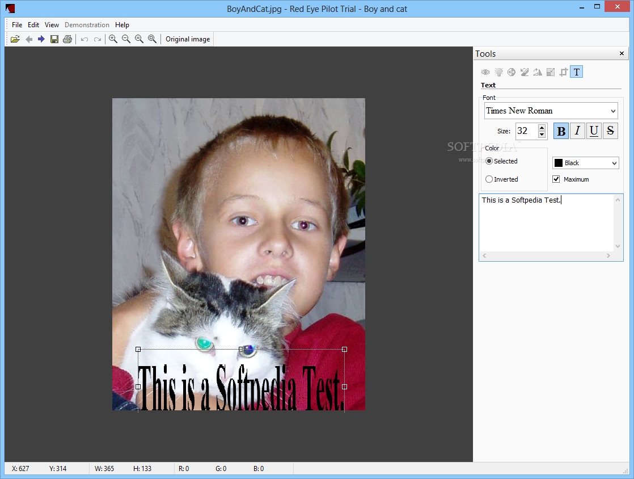Click the H: 133 status bar value

[142, 469]
